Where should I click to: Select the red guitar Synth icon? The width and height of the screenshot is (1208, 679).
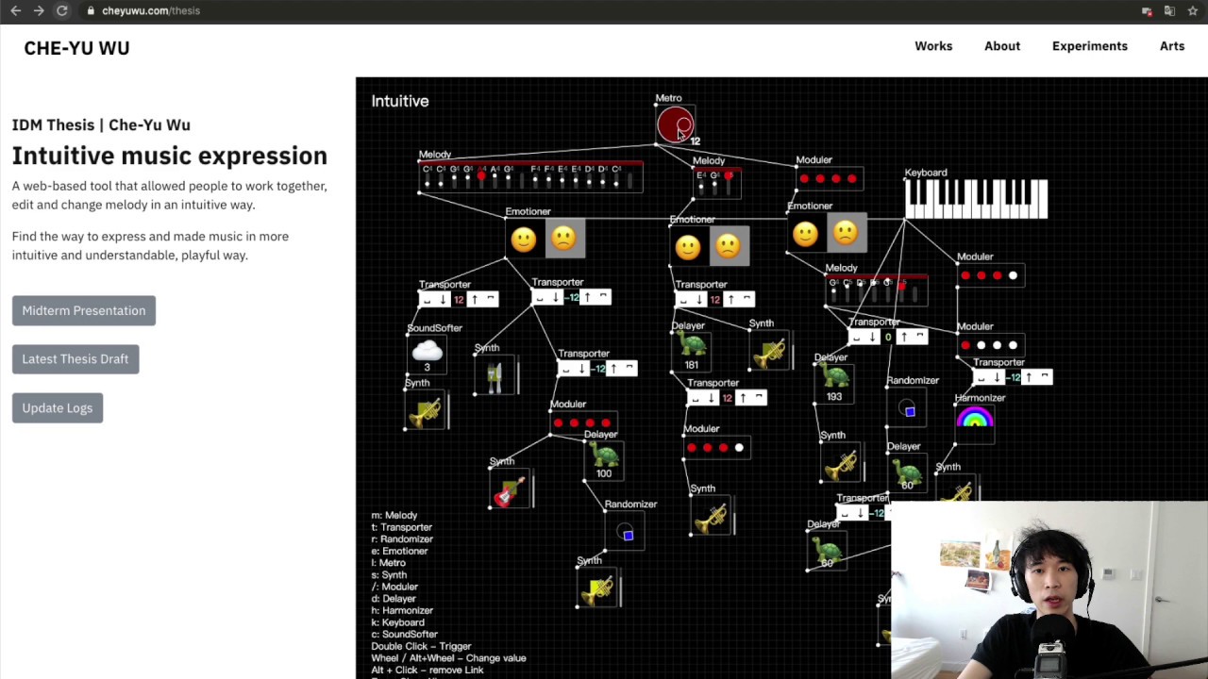(x=509, y=491)
